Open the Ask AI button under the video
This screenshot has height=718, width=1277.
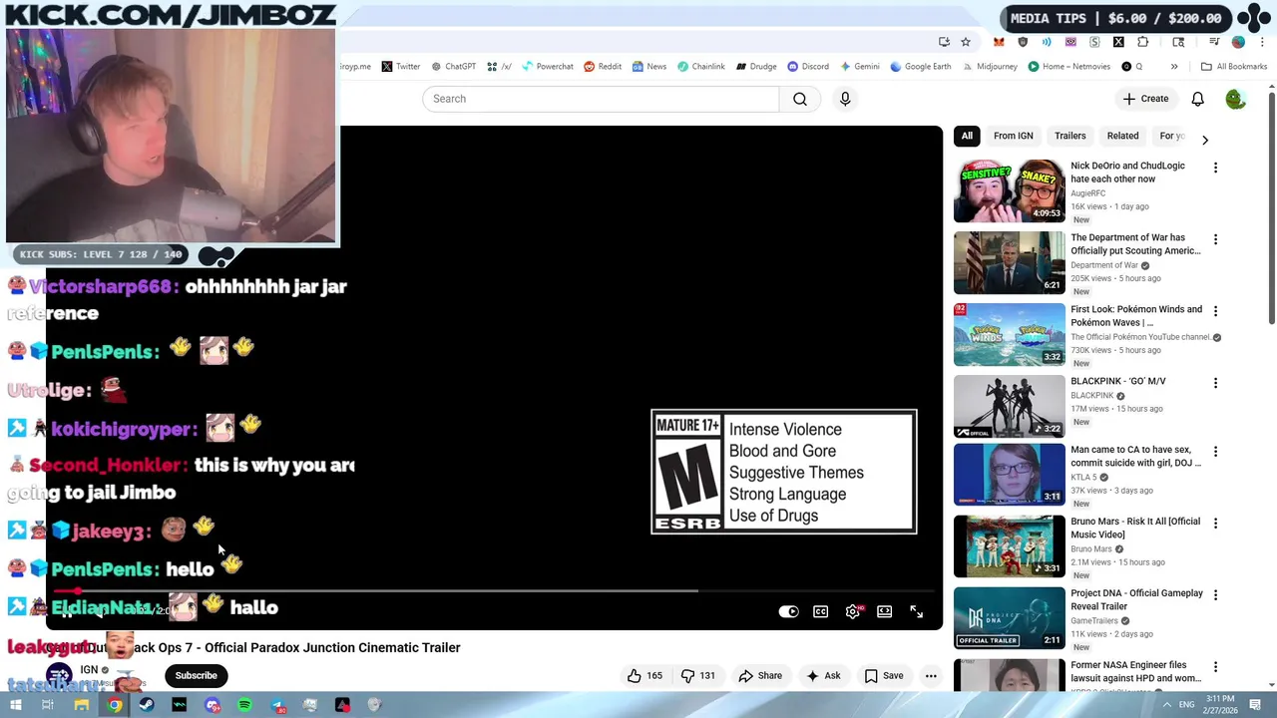coord(823,675)
